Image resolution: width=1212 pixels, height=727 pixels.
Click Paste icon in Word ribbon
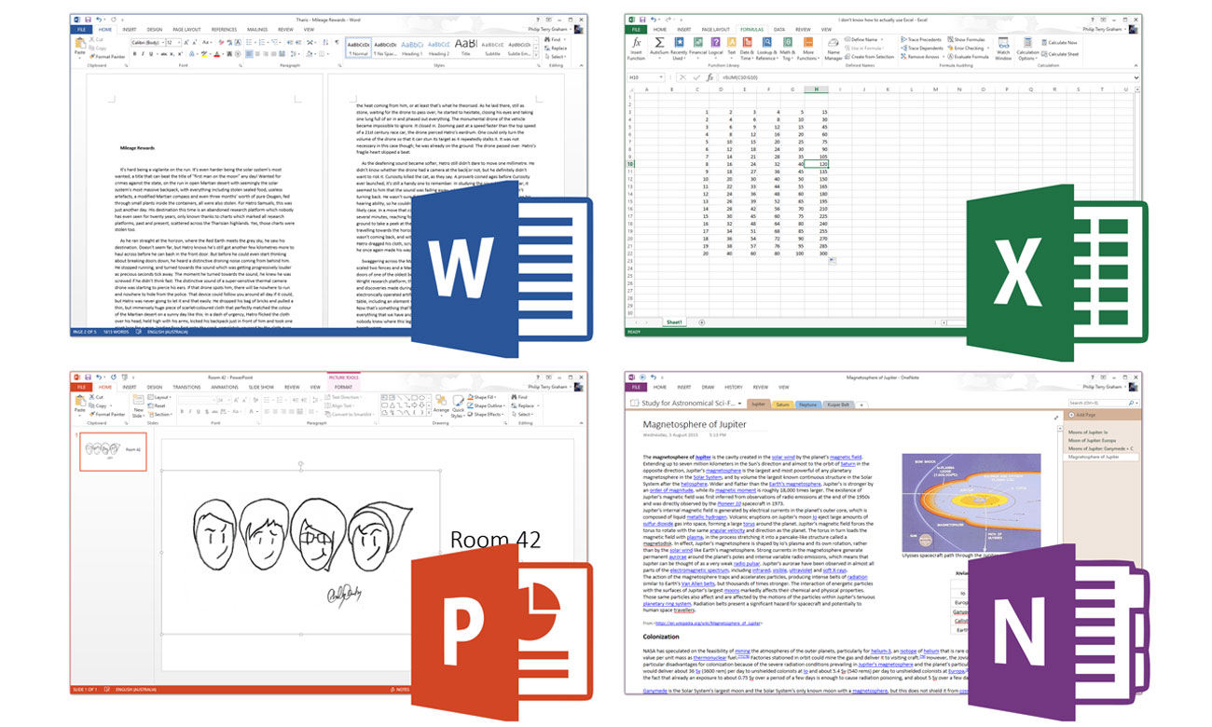click(x=79, y=44)
